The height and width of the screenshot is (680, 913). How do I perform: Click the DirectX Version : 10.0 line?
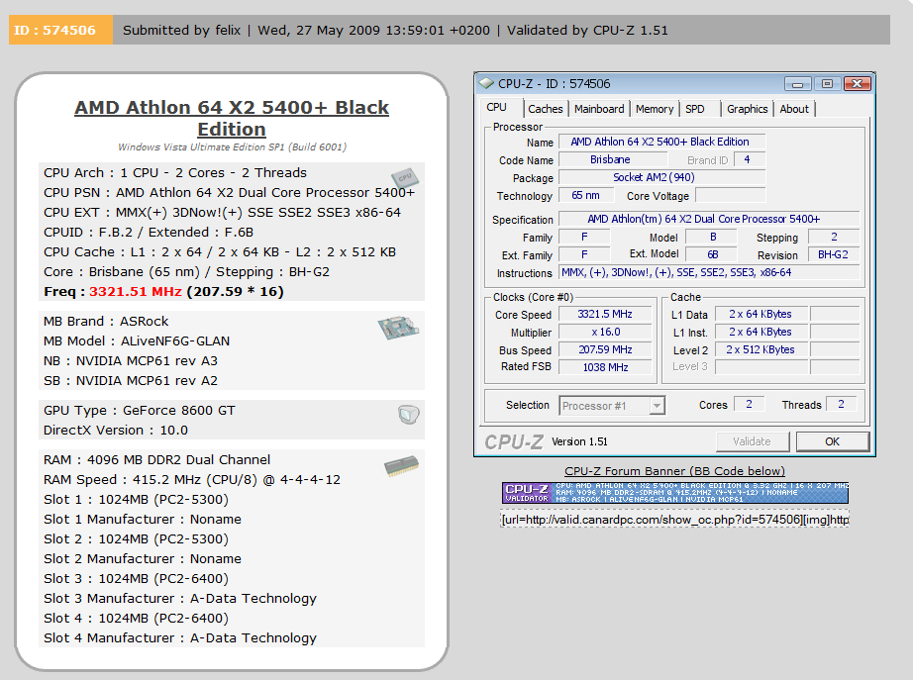(116, 431)
